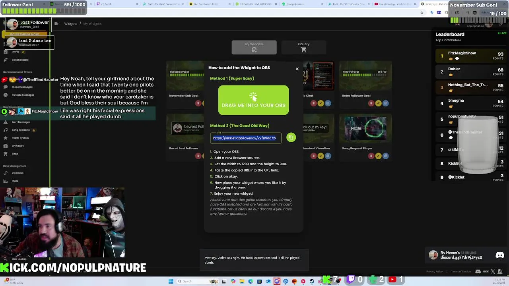
Task: Close the How to add Widget dialog
Action: point(297,69)
